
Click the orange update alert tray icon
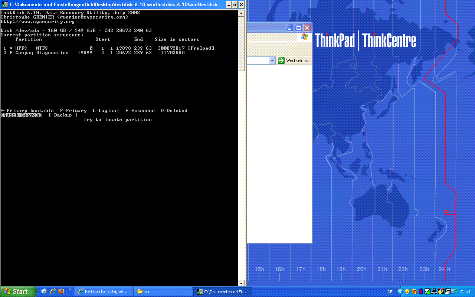pos(414,291)
